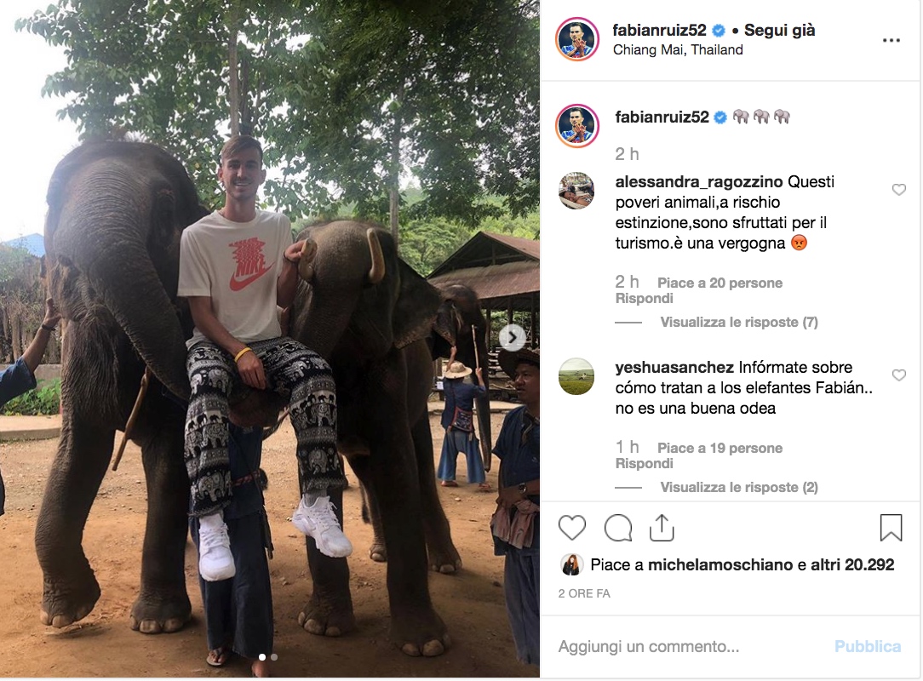Go to next photo with carousel arrow
This screenshot has height=681, width=923.
pyautogui.click(x=512, y=338)
